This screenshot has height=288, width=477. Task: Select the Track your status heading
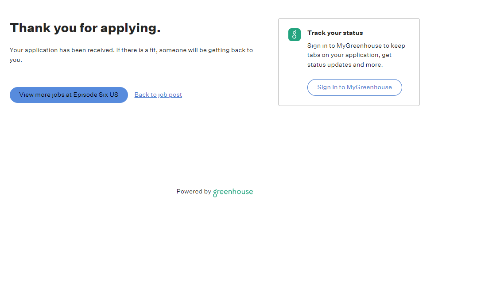pos(335,33)
